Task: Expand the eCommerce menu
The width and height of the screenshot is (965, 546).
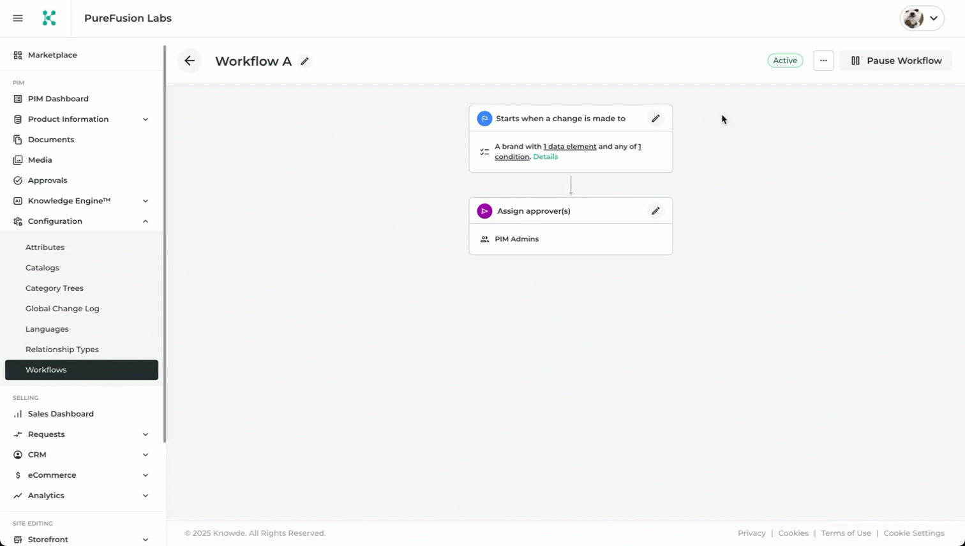Action: (x=146, y=475)
